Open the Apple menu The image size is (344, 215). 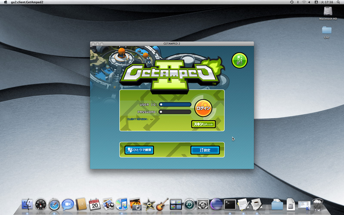(x=6, y=2)
